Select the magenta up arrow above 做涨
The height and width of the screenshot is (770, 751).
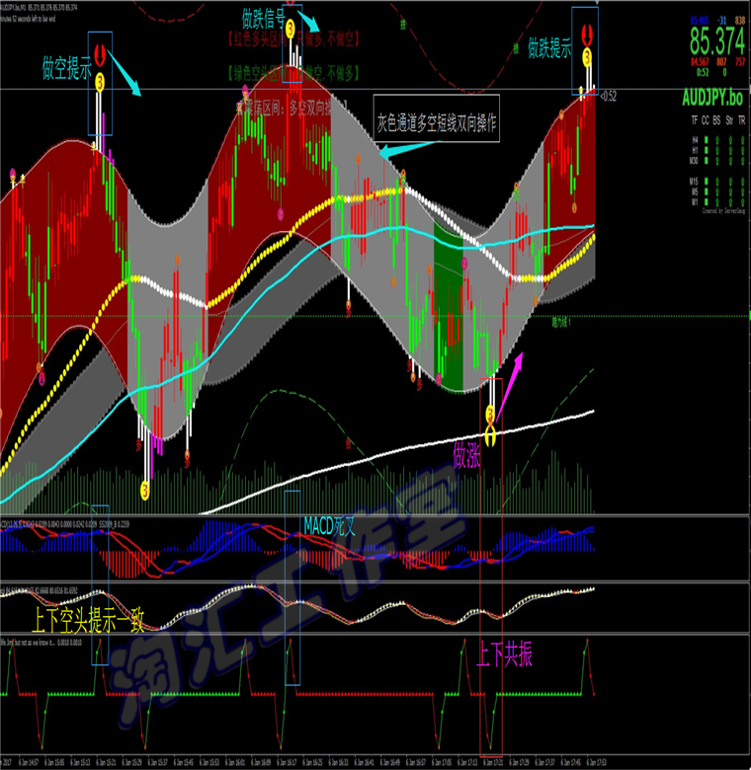pos(510,386)
